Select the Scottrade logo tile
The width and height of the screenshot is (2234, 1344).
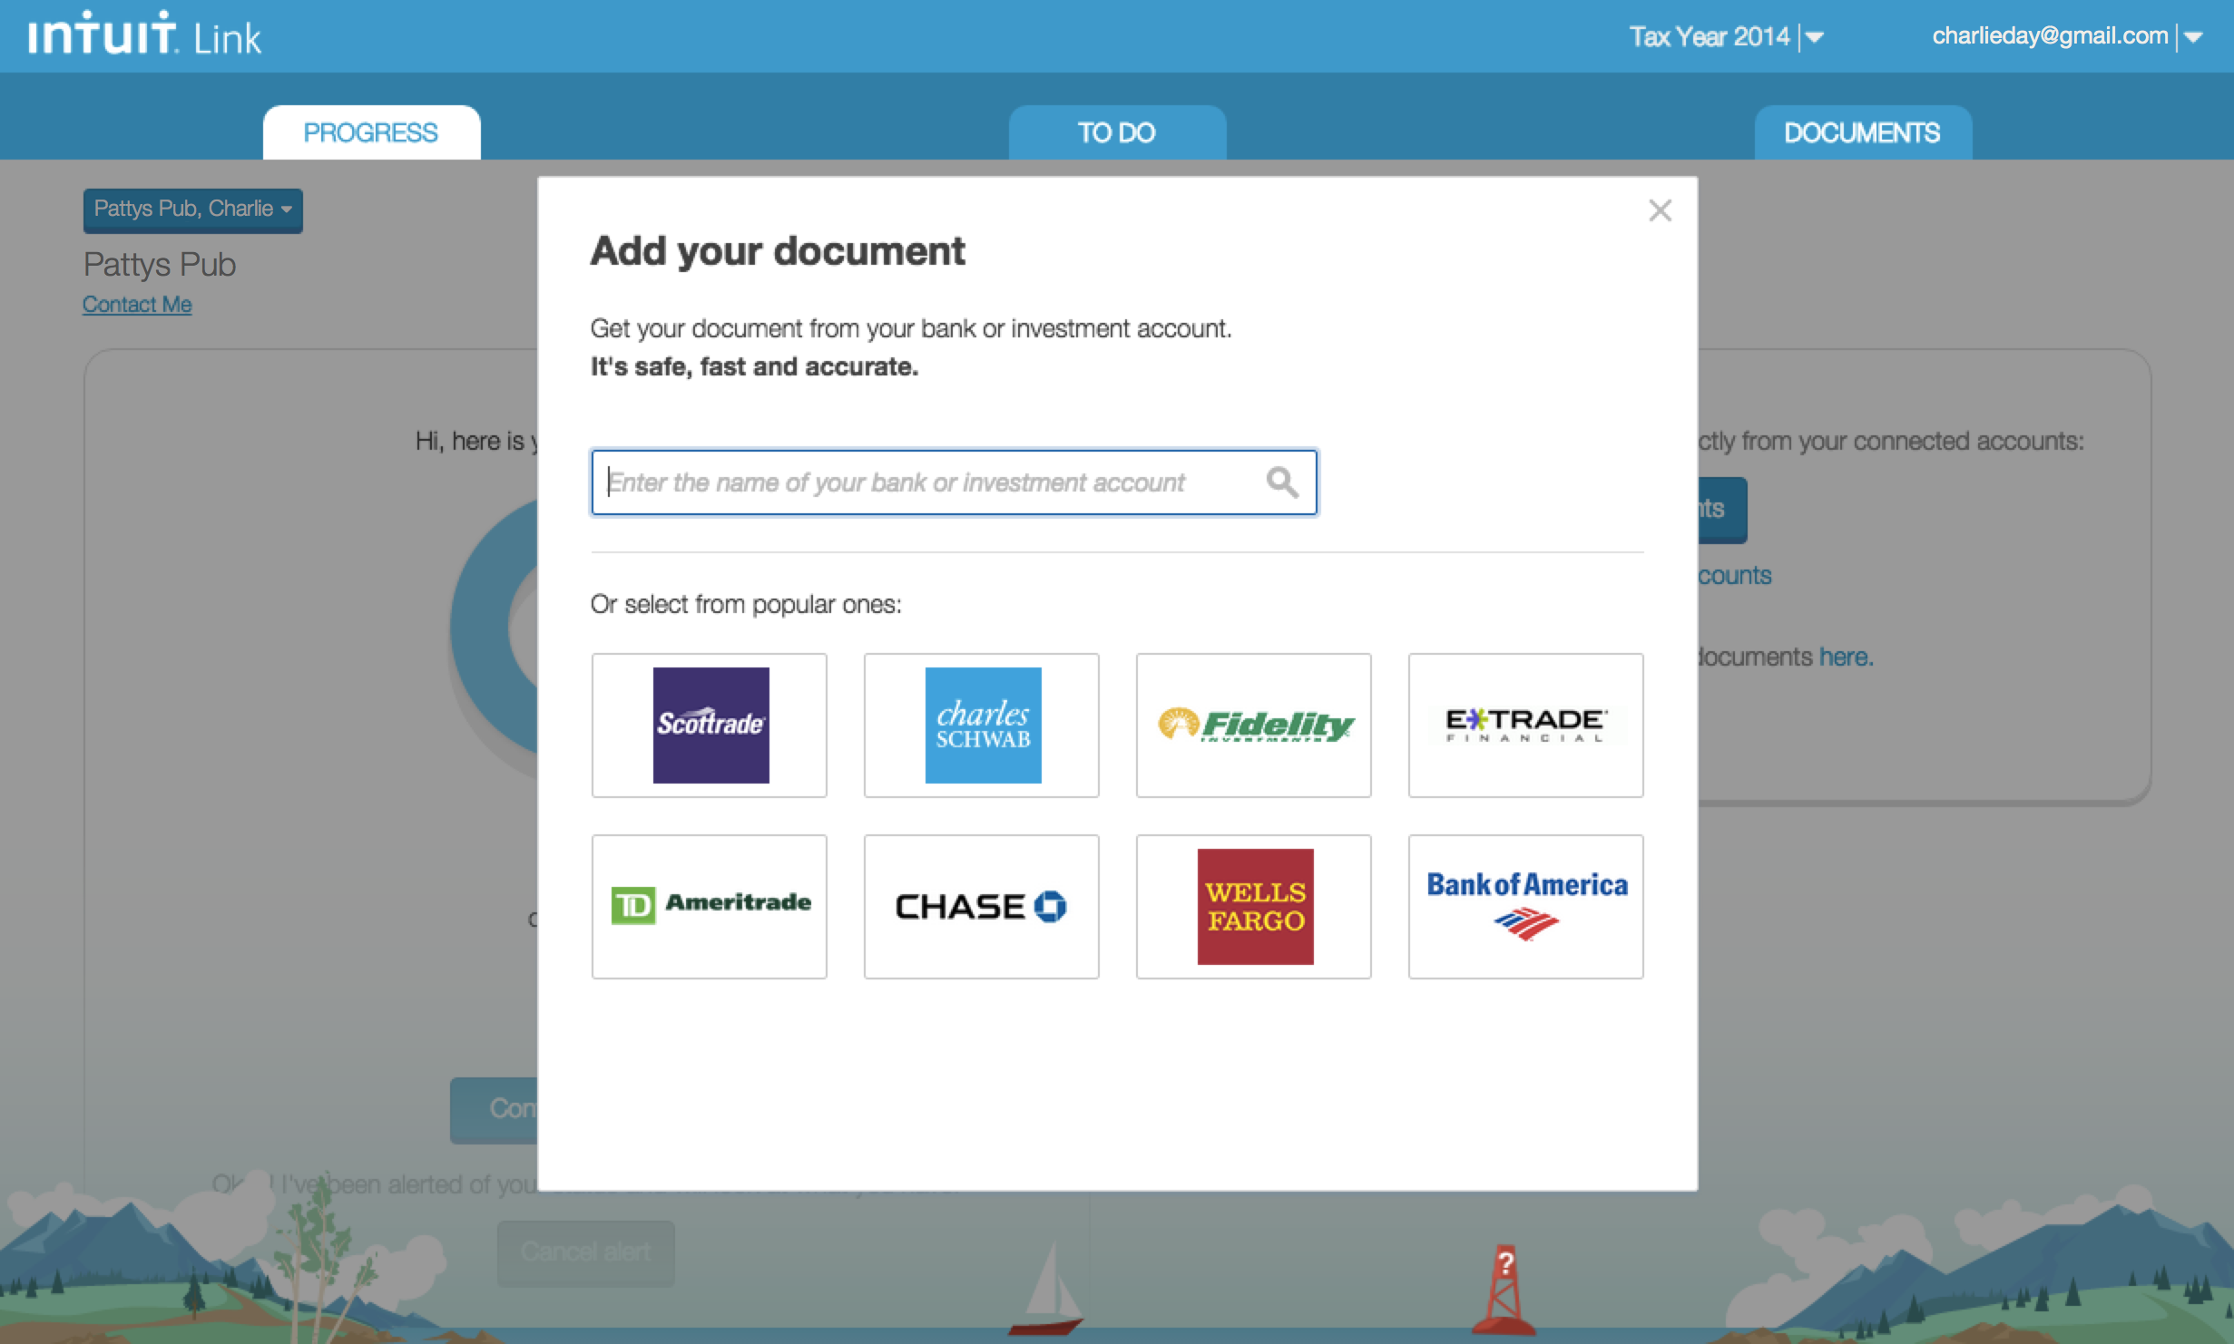(x=709, y=726)
